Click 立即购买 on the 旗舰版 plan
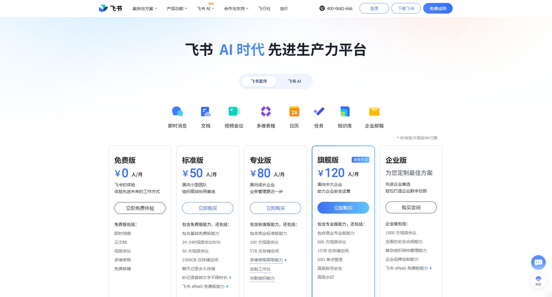This screenshot has width=552, height=297. click(343, 208)
